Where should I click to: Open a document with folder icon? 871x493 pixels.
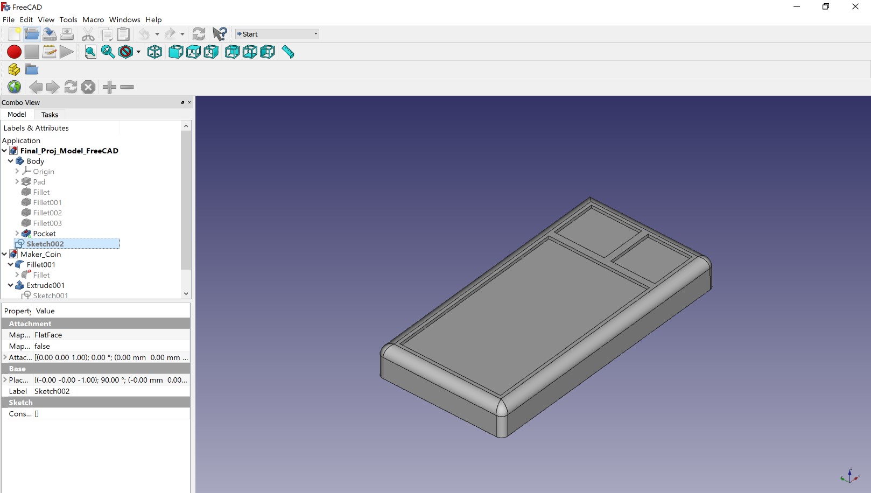[32, 34]
